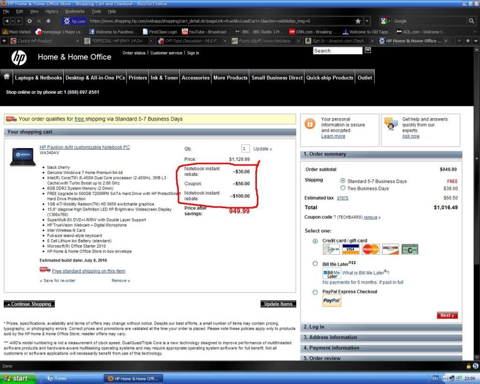Screen dimensions: 480x384
Task: Select Two Business Days shipping
Action: click(x=343, y=188)
